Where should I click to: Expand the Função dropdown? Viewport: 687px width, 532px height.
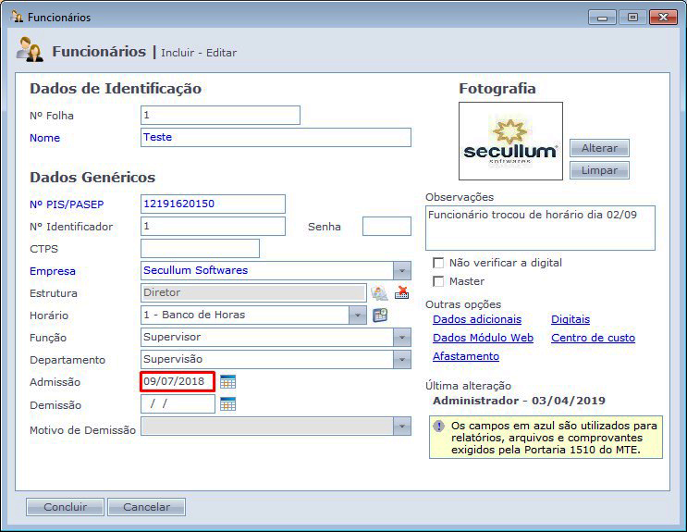point(401,338)
